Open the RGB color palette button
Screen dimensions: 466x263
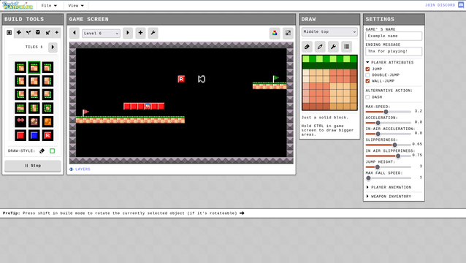click(275, 33)
